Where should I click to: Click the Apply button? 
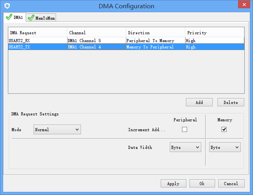tap(173, 184)
